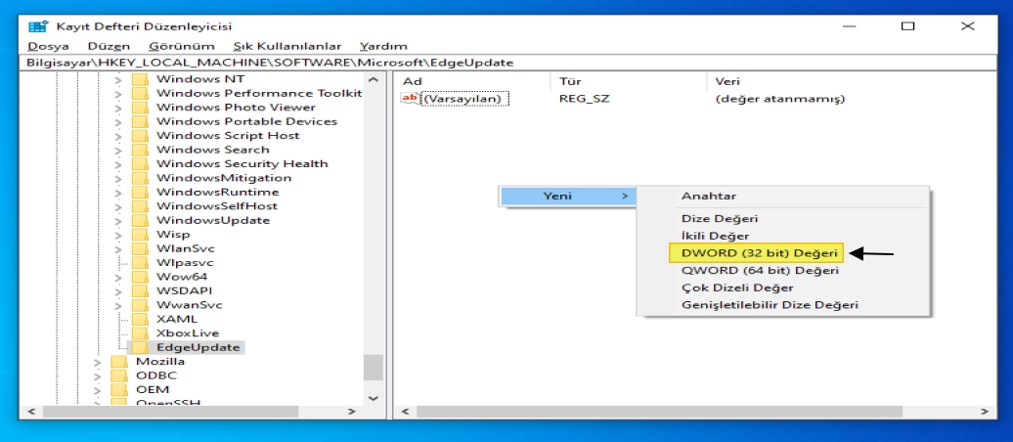Click the ab string icon of (Varsayılan)
Image resolution: width=1013 pixels, height=442 pixels.
pyautogui.click(x=411, y=99)
